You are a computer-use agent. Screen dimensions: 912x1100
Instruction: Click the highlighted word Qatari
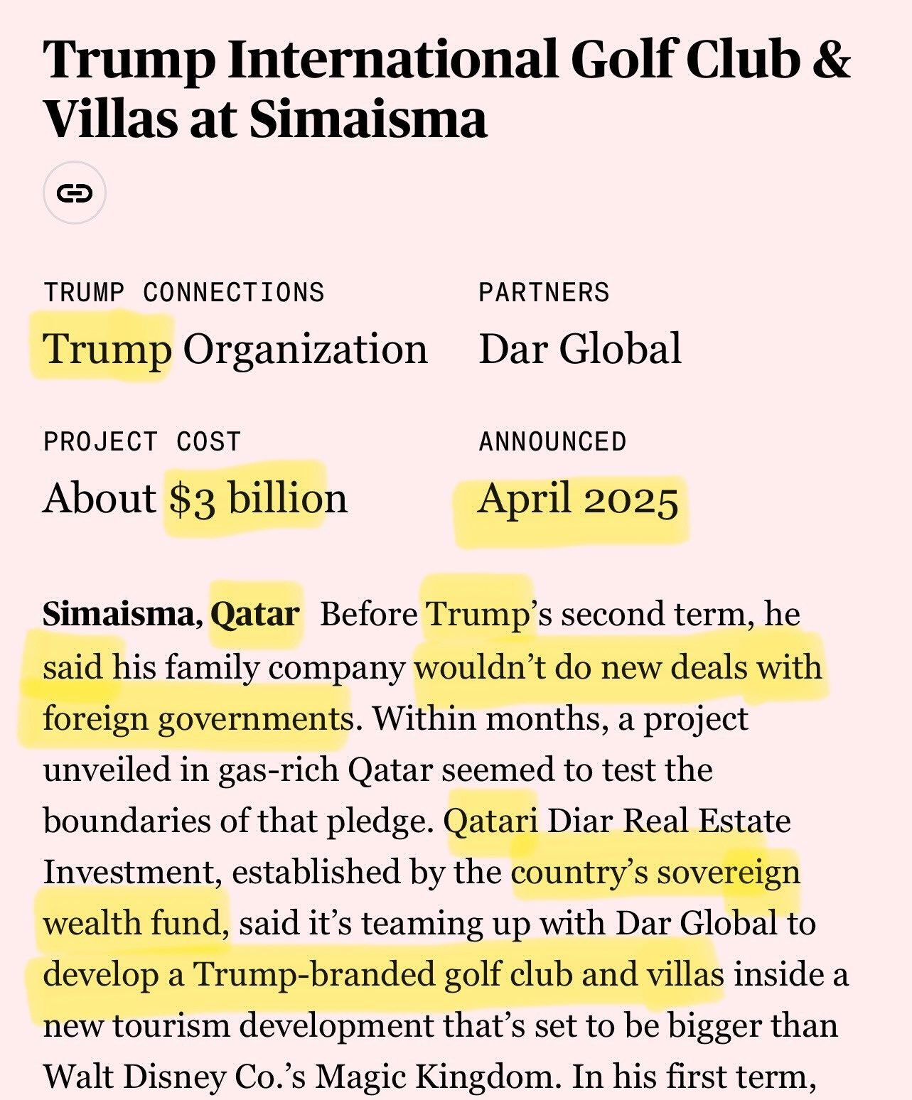pyautogui.click(x=490, y=821)
